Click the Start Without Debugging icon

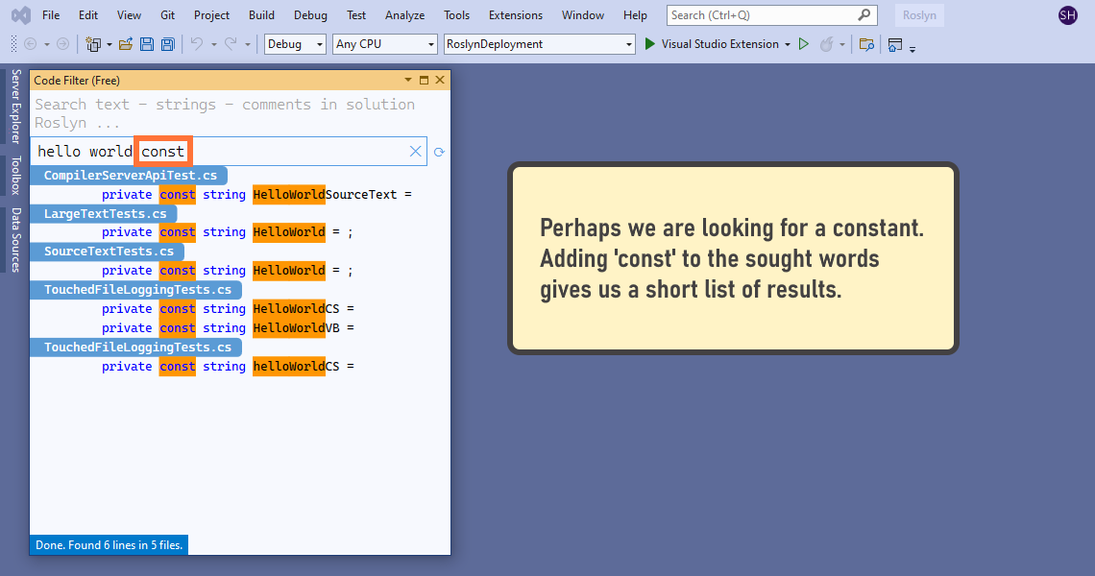click(804, 44)
